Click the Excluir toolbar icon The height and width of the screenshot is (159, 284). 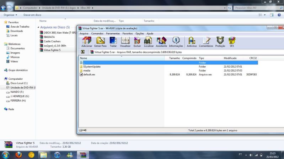[x=137, y=42]
